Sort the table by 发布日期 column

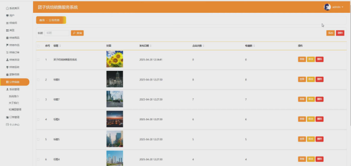coord(150,46)
